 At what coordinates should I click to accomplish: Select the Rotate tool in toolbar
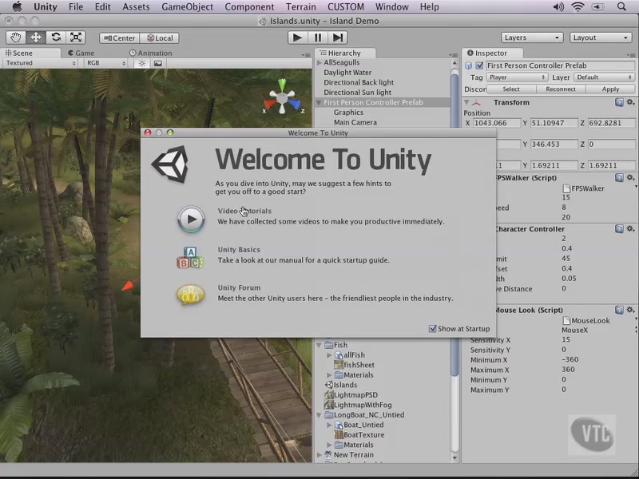click(x=56, y=38)
